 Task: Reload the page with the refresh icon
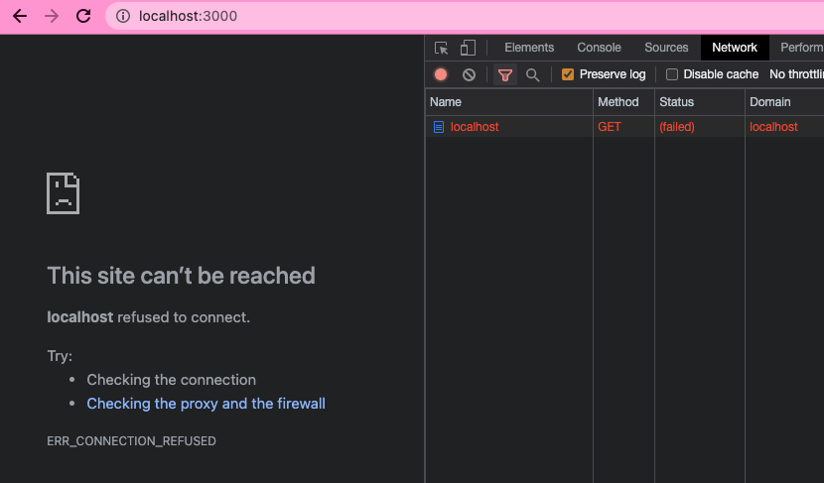coord(83,16)
